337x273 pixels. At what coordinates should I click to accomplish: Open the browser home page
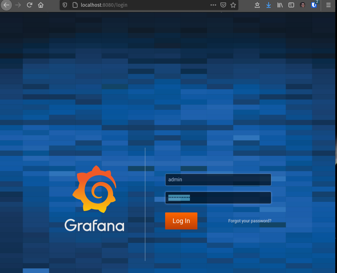tap(41, 5)
